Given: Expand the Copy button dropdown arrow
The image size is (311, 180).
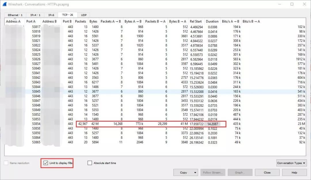Looking at the screenshot, I should pos(195,173).
